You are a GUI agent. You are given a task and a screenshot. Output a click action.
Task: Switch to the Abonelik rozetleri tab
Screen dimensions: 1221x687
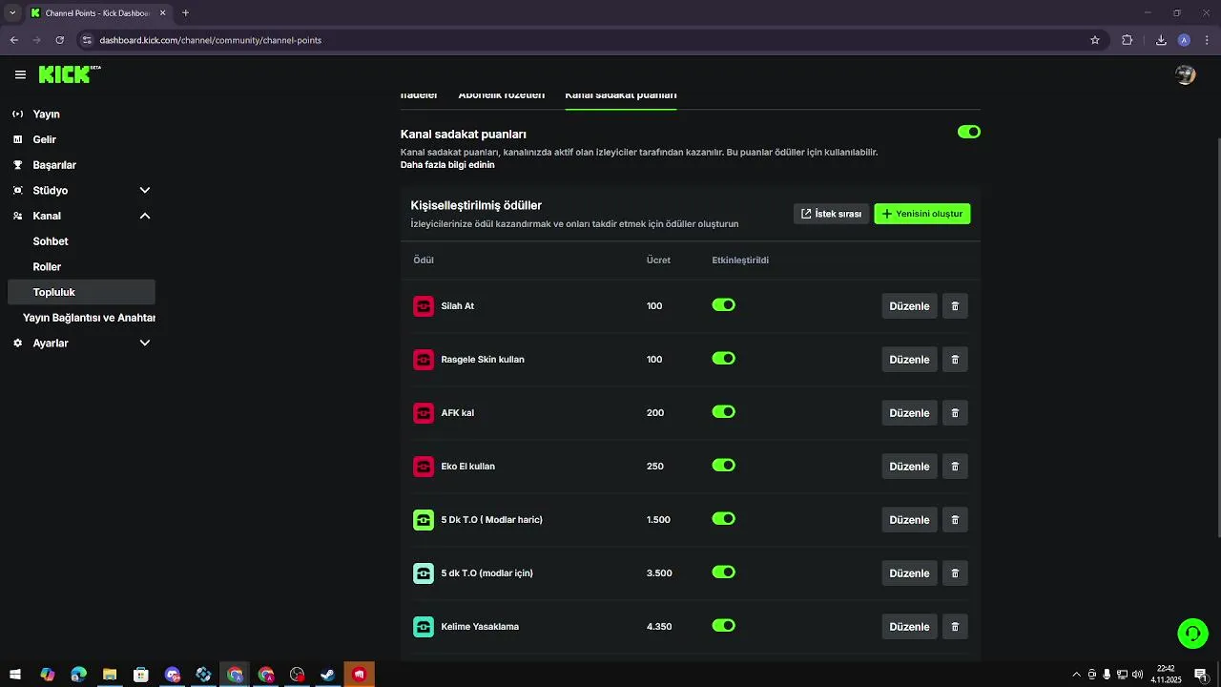tap(501, 95)
